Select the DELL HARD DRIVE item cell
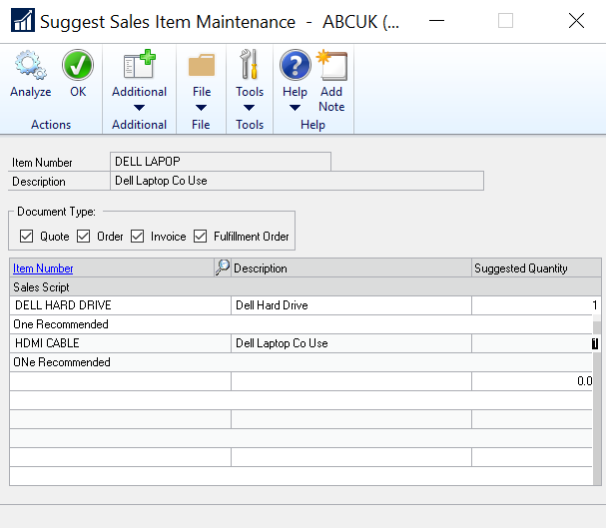 (120, 305)
